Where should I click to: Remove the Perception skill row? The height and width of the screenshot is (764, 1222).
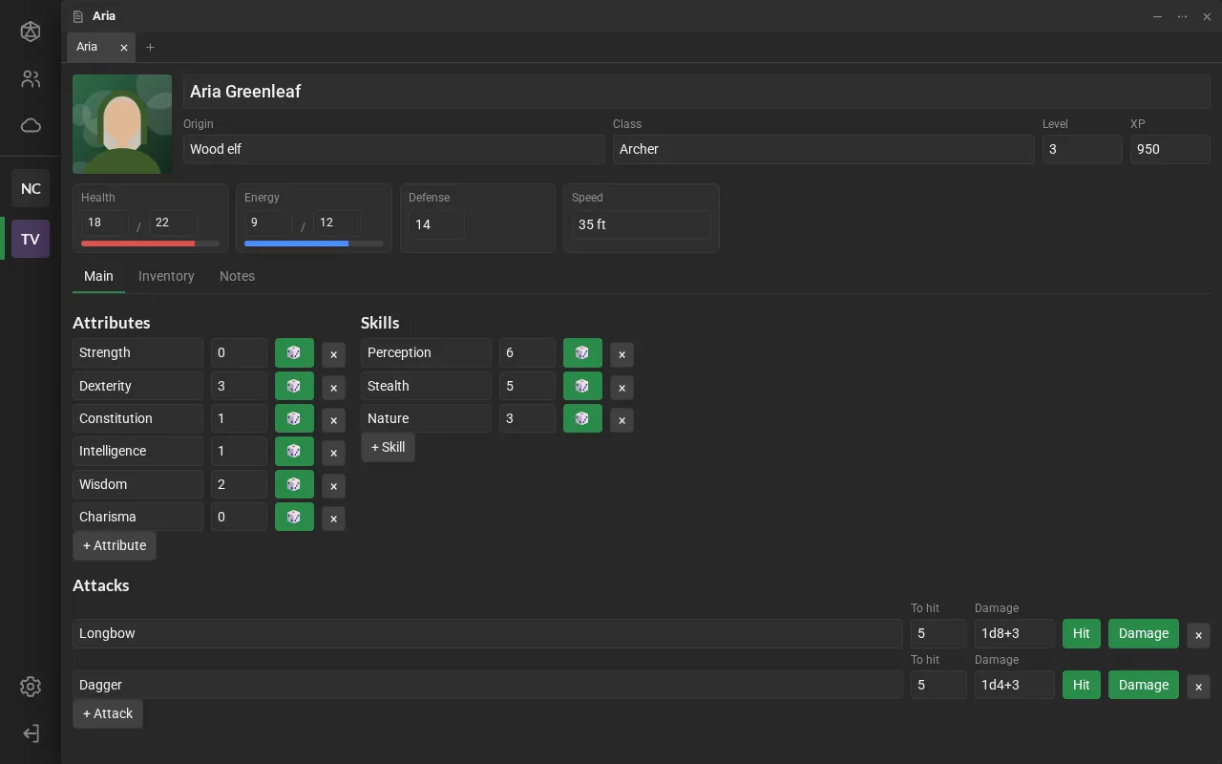coord(622,354)
